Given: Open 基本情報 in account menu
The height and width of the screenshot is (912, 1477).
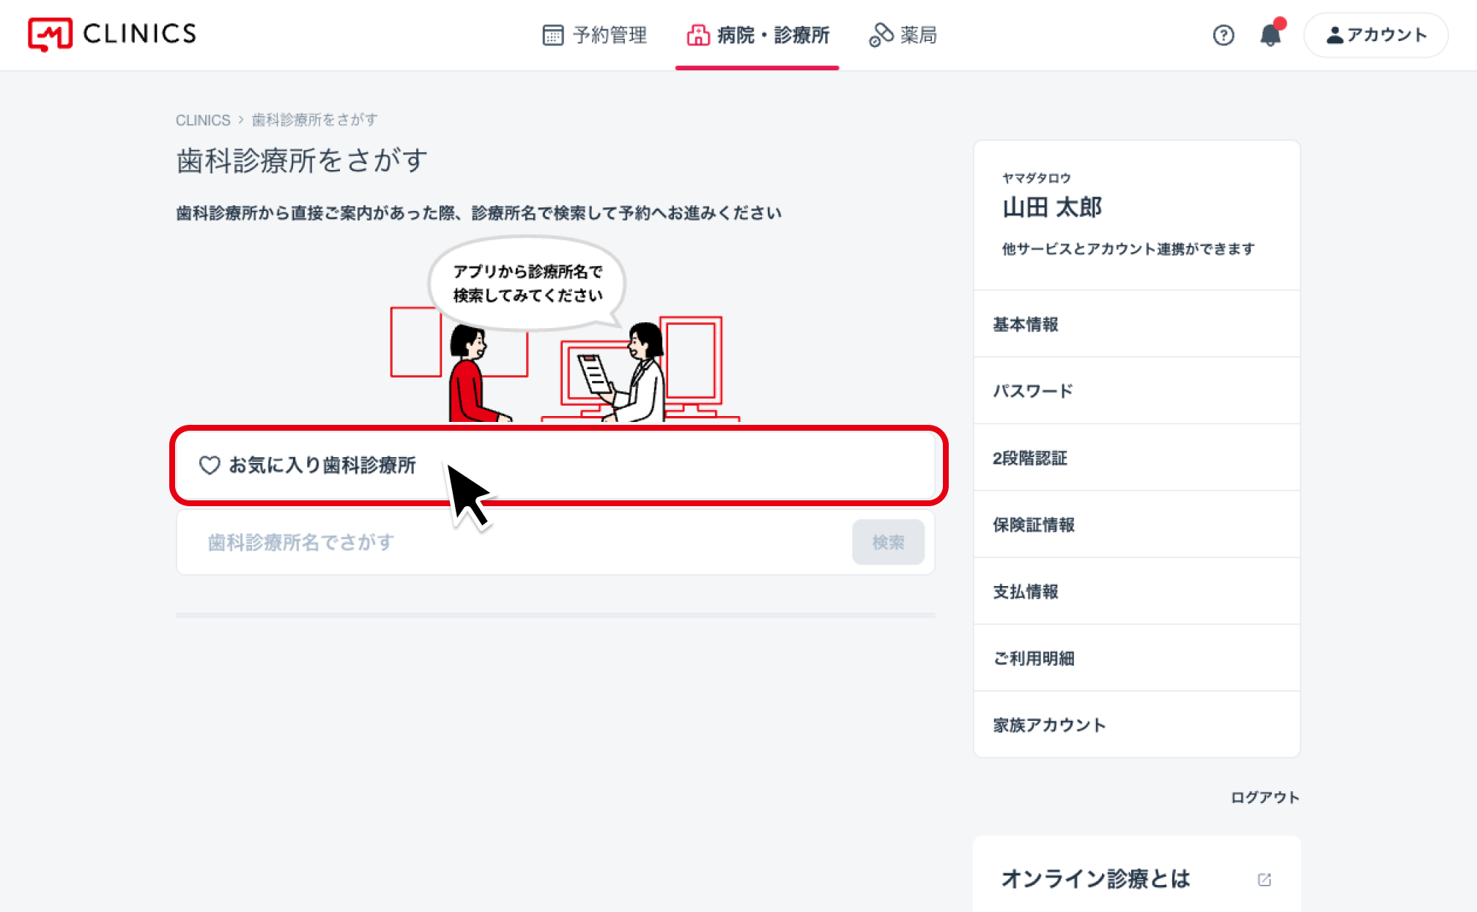Looking at the screenshot, I should [x=1137, y=324].
